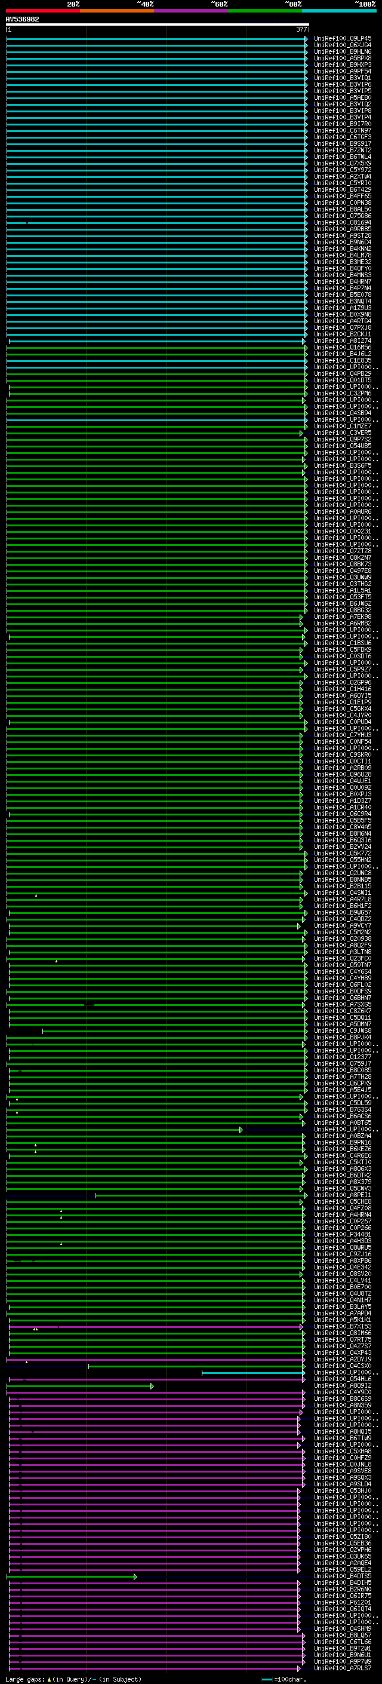
Task: Click hit label UniRef100_B4DTS5
Action: click(x=343, y=1577)
